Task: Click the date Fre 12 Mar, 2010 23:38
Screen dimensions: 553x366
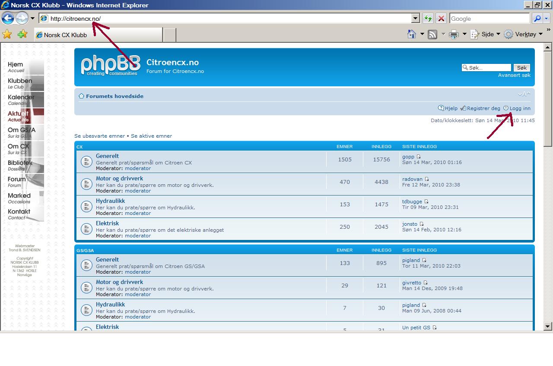Action: 431,185
